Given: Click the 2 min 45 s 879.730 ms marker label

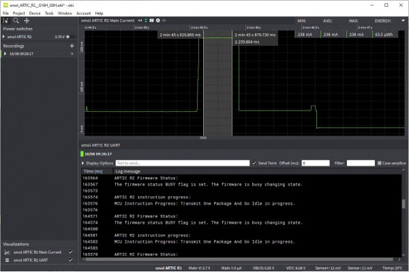Looking at the screenshot, I should [x=255, y=35].
